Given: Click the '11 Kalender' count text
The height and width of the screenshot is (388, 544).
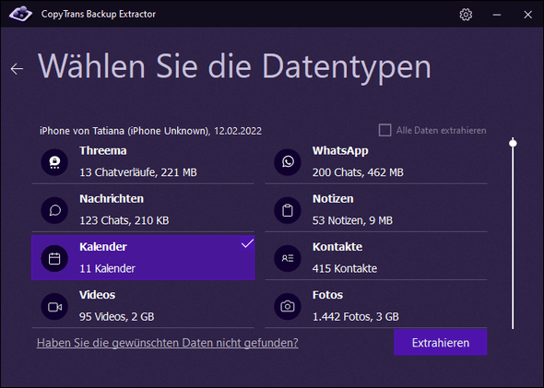Looking at the screenshot, I should tap(107, 269).
